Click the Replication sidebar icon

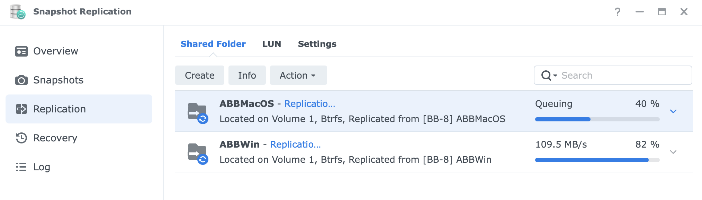click(x=21, y=109)
